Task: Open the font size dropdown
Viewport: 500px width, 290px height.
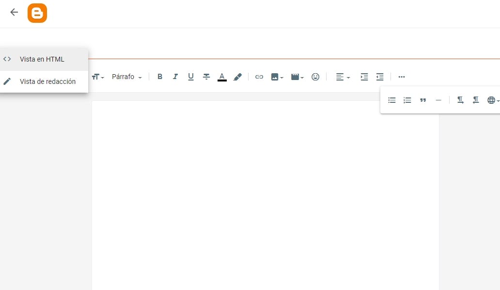Action: click(98, 77)
